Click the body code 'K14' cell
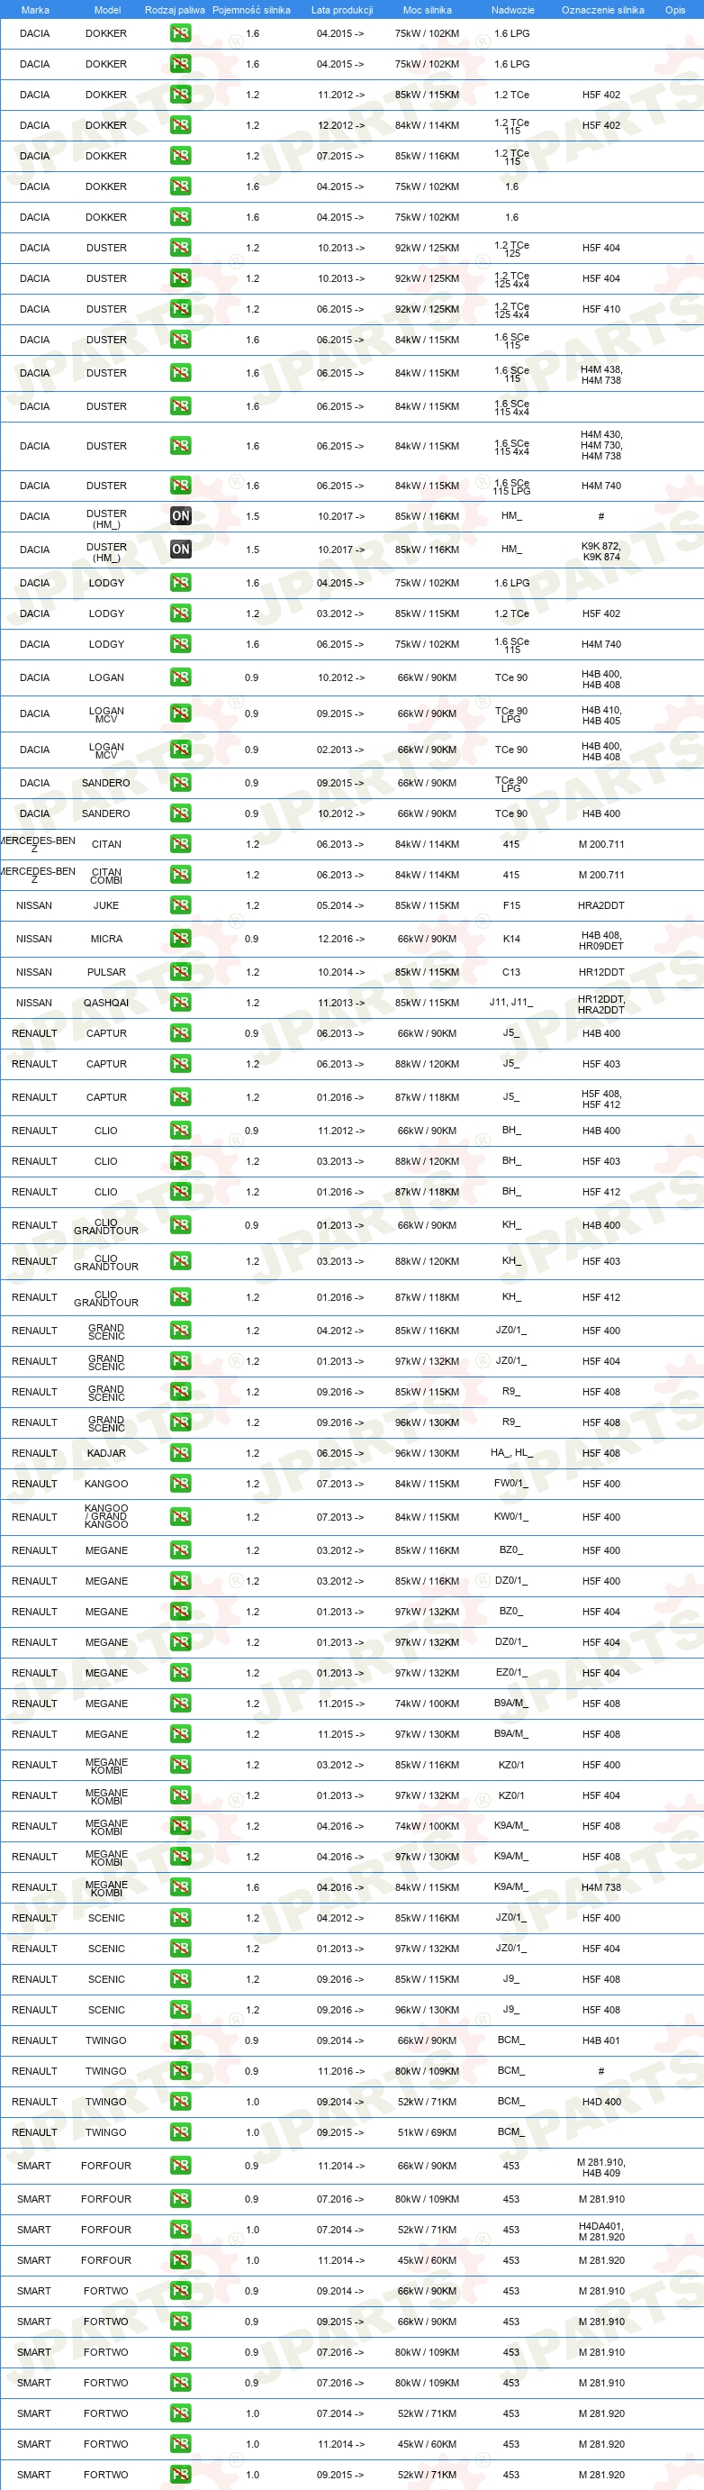Image resolution: width=704 pixels, height=2490 pixels. 510,939
